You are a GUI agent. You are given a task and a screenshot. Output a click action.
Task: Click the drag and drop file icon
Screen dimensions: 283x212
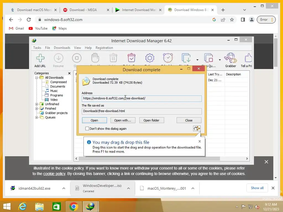point(197,128)
